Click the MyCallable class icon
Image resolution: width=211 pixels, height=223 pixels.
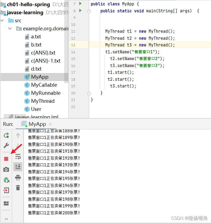tap(27, 85)
